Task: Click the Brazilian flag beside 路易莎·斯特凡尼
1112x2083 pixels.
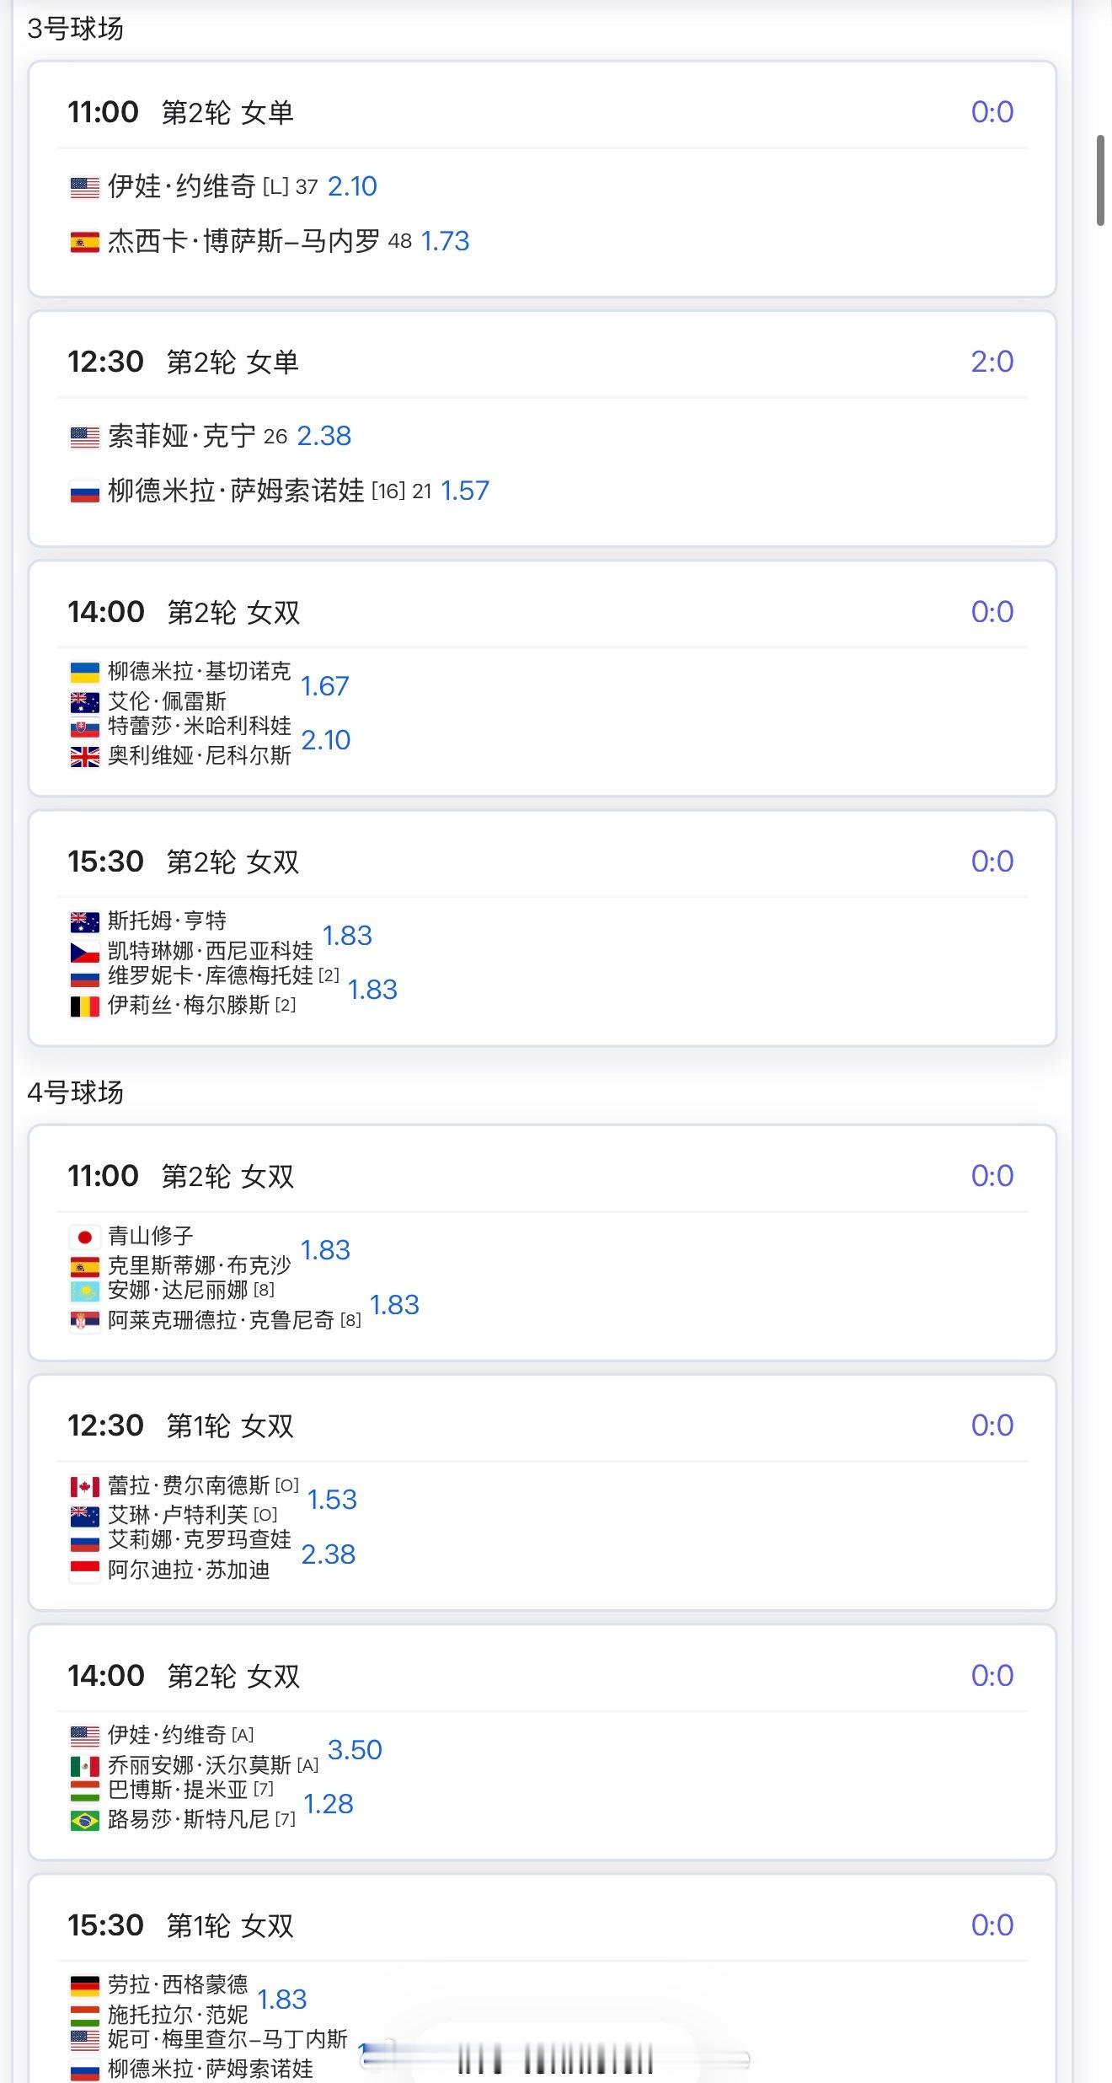Action: 84,1820
